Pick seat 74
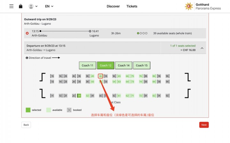The width and height of the screenshot is (230, 143). point(141,82)
